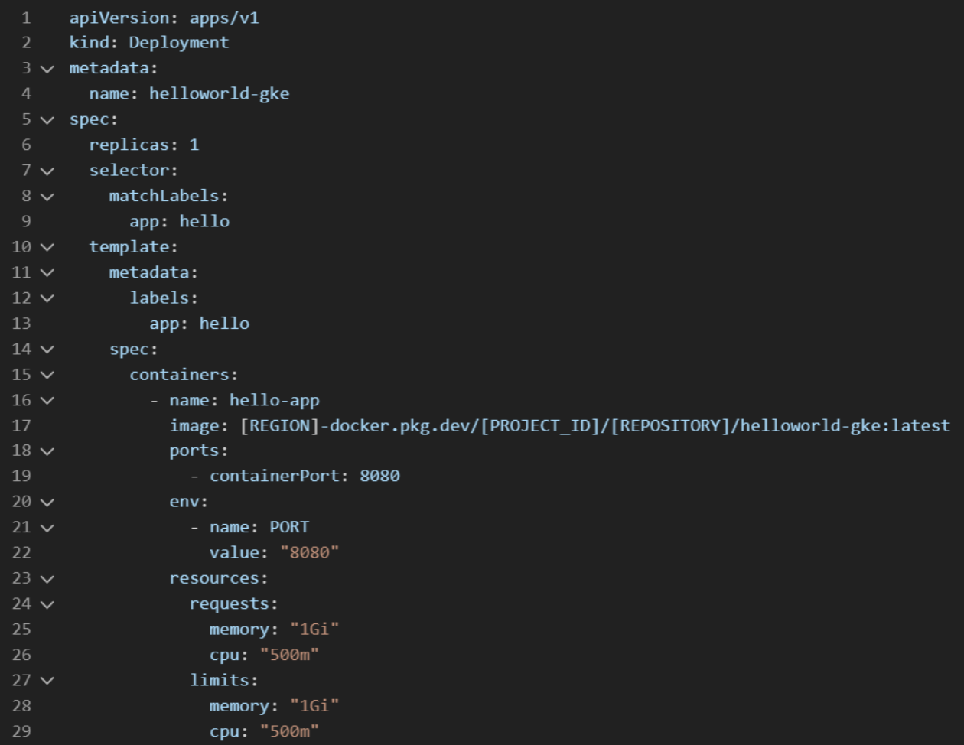This screenshot has width=964, height=745.
Task: Click the containerPort value 8080
Action: click(x=379, y=476)
